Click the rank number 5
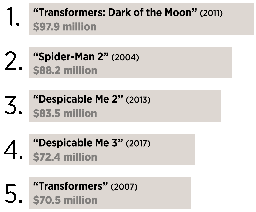Viewport: 256px width, 212px height. 14,194
